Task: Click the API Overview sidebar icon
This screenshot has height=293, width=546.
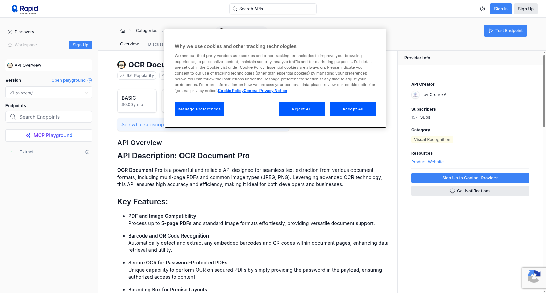Action: (x=10, y=65)
